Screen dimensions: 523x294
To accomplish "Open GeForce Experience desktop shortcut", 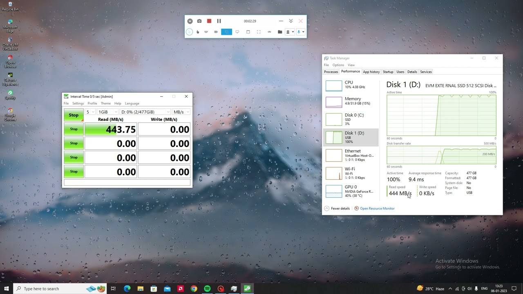I will (x=10, y=80).
